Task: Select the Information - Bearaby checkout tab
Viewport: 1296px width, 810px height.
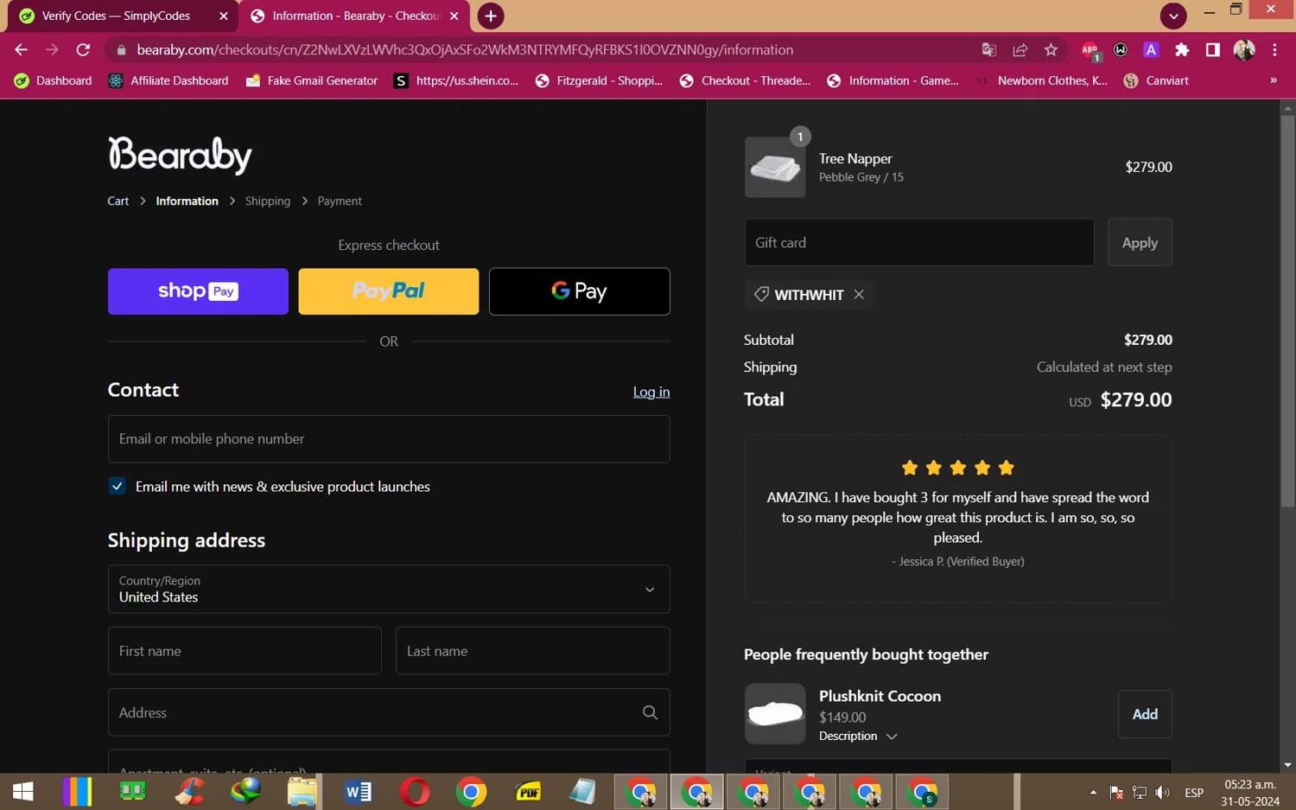Action: tap(354, 16)
